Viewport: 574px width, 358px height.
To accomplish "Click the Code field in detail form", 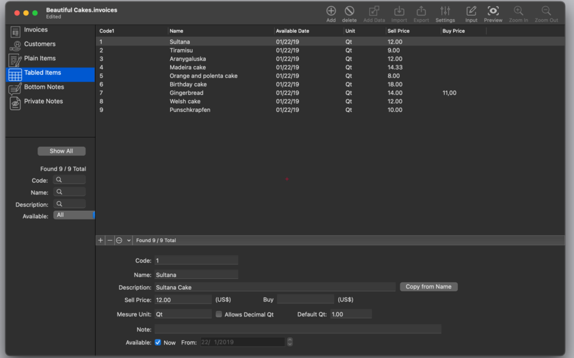I will (196, 260).
